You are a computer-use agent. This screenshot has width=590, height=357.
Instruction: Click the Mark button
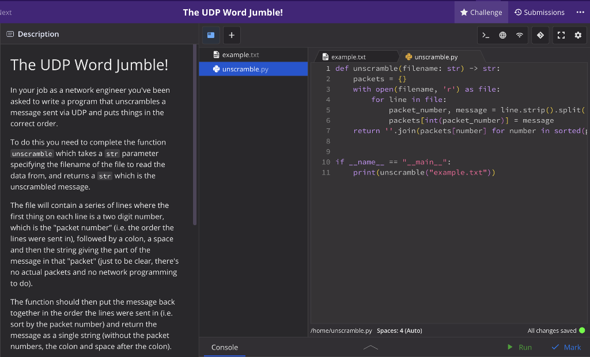[x=566, y=347]
